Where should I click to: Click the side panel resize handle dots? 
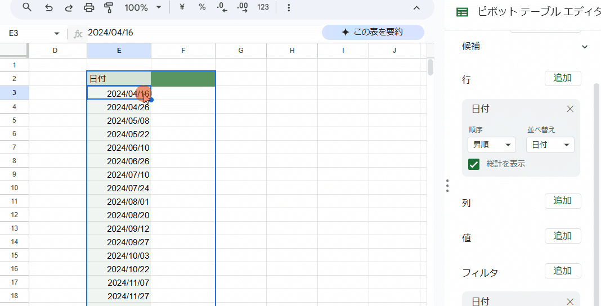tap(447, 186)
